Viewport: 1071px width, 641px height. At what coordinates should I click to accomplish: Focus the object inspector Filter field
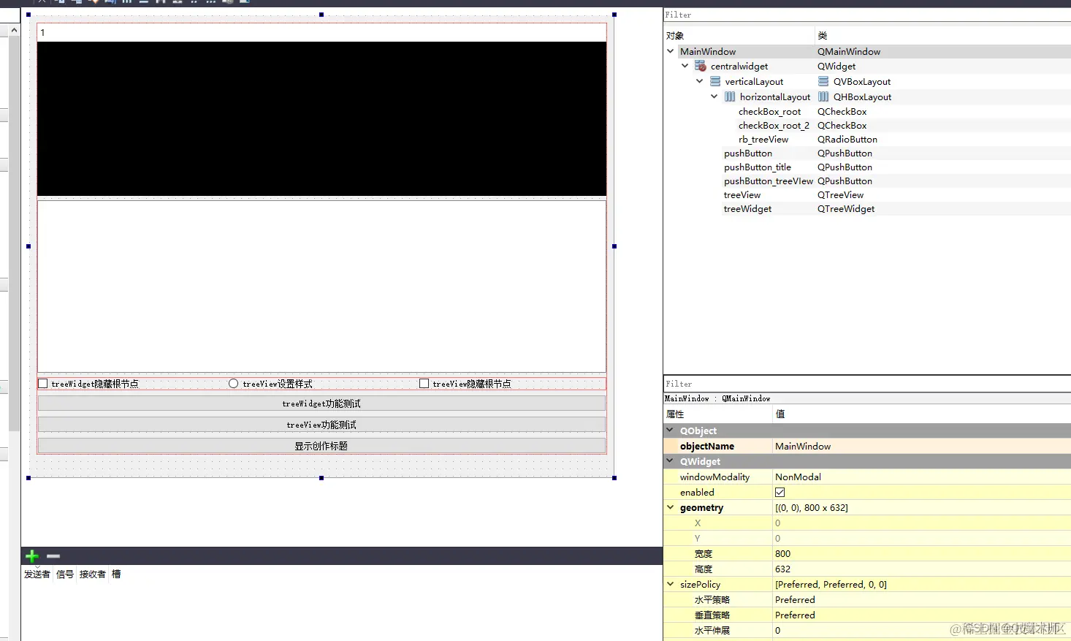867,15
